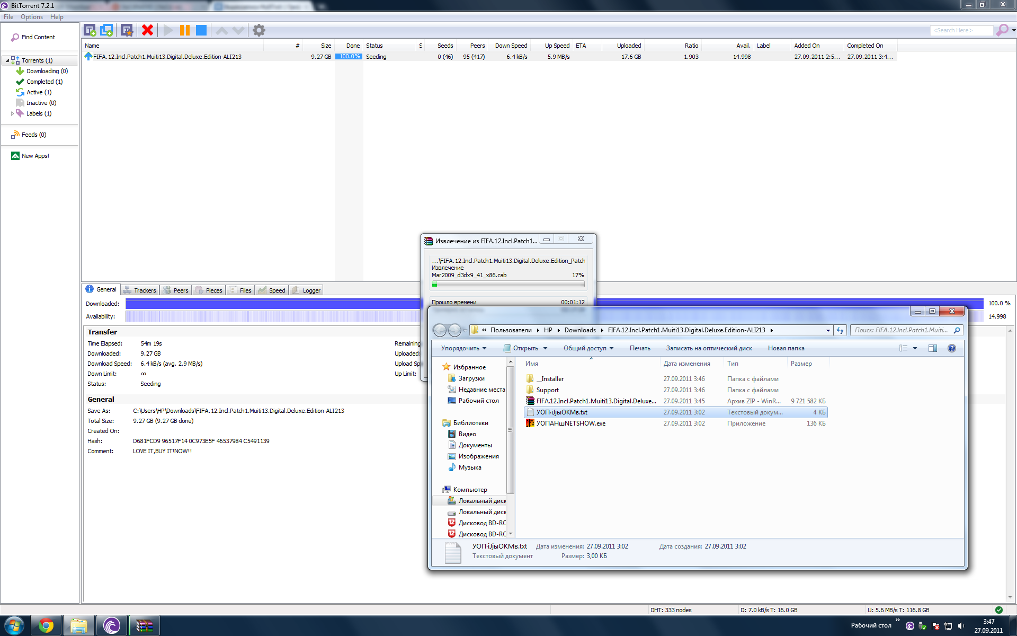
Task: Open the Общий доступ dropdown menu
Action: [x=588, y=348]
